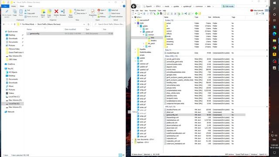Select common.rpf in OpenIV tree
Screen dimensions: 279x157
pyautogui.click(x=144, y=64)
